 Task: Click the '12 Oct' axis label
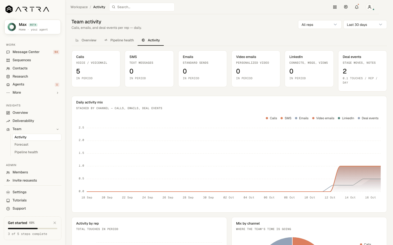tap(330, 198)
